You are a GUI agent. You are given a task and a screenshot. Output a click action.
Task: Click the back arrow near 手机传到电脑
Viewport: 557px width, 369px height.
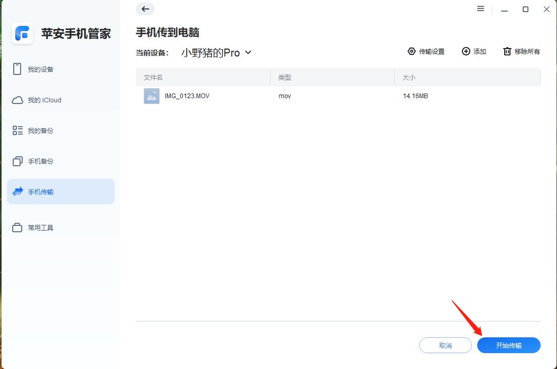click(x=145, y=9)
